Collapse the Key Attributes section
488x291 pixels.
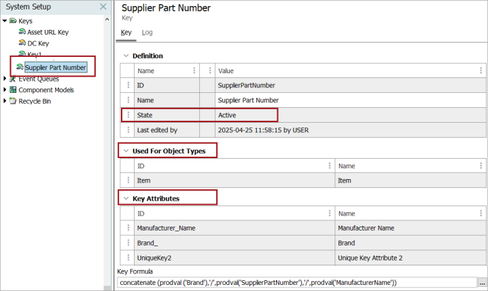pyautogui.click(x=126, y=199)
